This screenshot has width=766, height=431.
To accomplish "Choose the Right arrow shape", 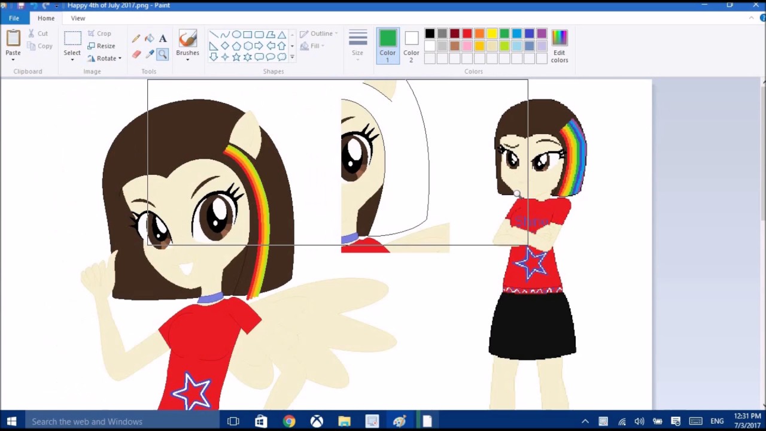I will point(259,46).
